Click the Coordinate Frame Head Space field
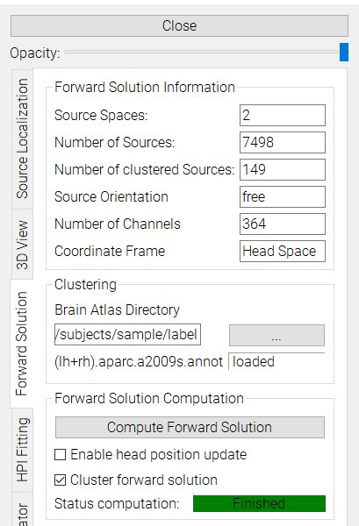This screenshot has width=359, height=526. click(x=283, y=252)
